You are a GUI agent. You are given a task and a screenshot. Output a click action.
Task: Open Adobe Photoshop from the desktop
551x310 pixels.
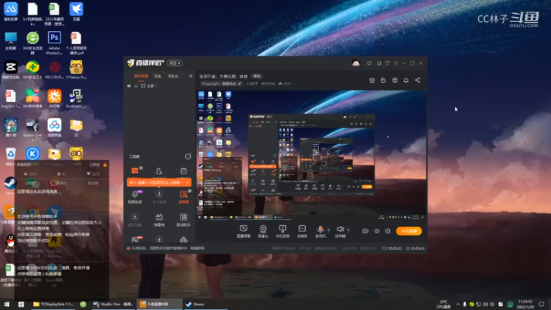(x=54, y=43)
